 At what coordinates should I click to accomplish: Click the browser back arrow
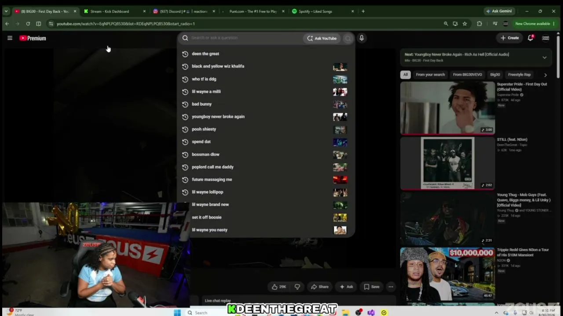coord(7,24)
